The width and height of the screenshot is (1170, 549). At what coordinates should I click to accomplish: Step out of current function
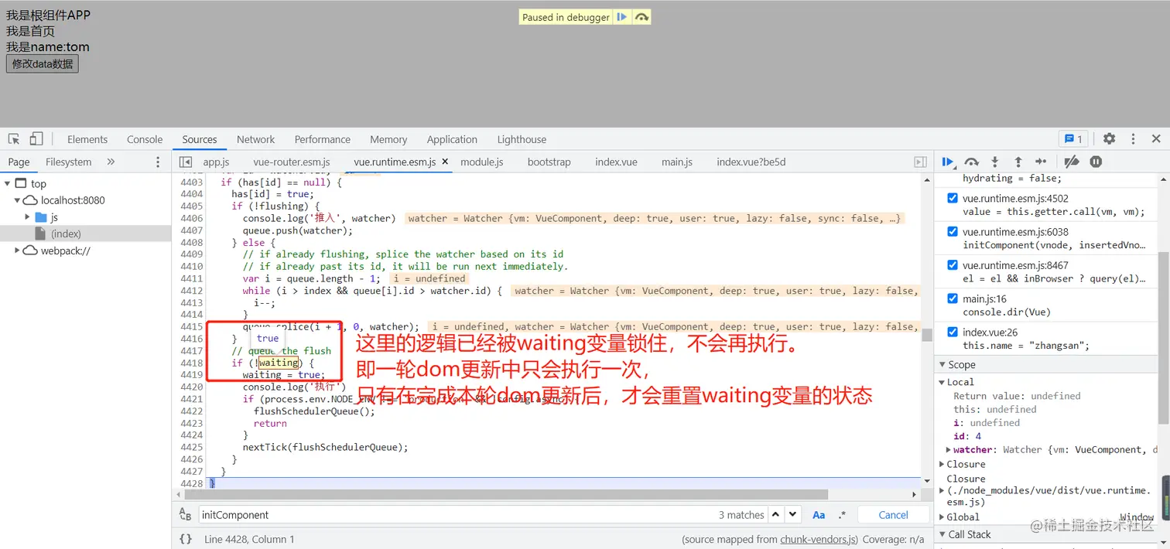click(x=1018, y=162)
